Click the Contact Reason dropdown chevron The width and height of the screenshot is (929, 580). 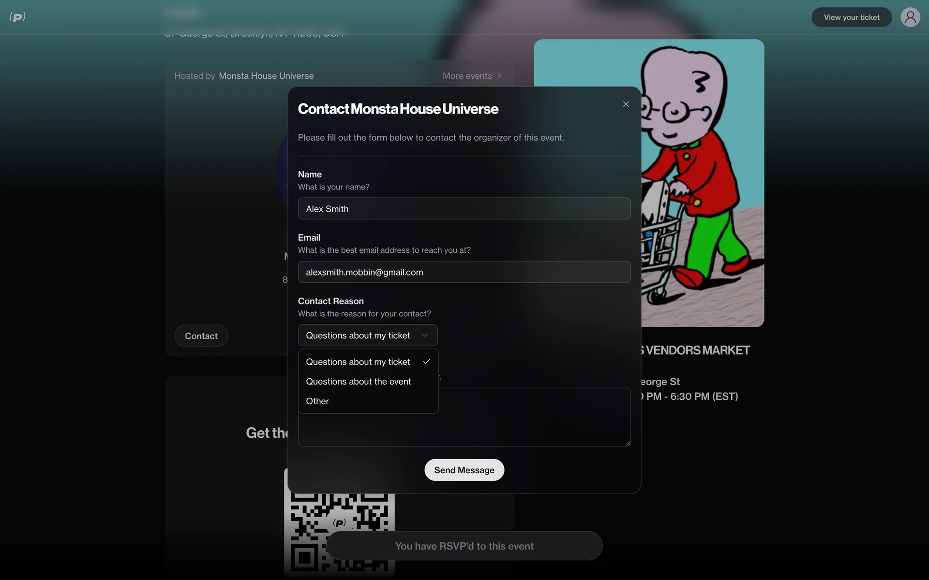click(425, 335)
